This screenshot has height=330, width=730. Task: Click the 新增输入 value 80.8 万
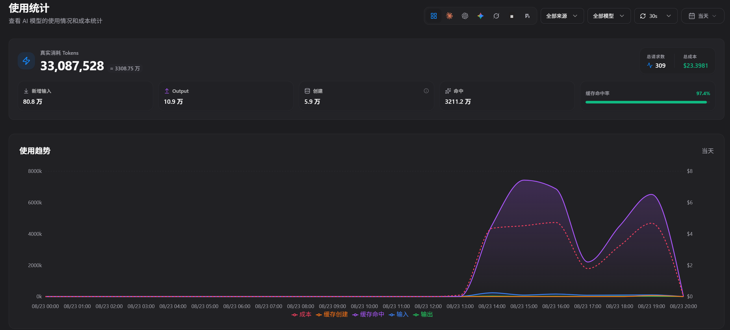pos(33,102)
